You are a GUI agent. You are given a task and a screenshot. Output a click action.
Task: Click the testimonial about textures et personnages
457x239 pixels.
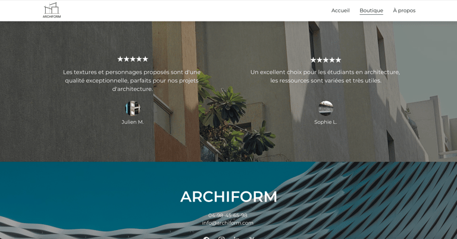(132, 81)
